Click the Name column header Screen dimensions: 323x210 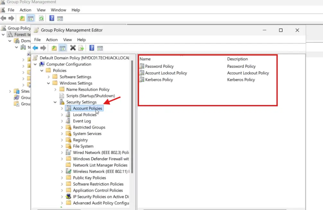click(x=145, y=59)
